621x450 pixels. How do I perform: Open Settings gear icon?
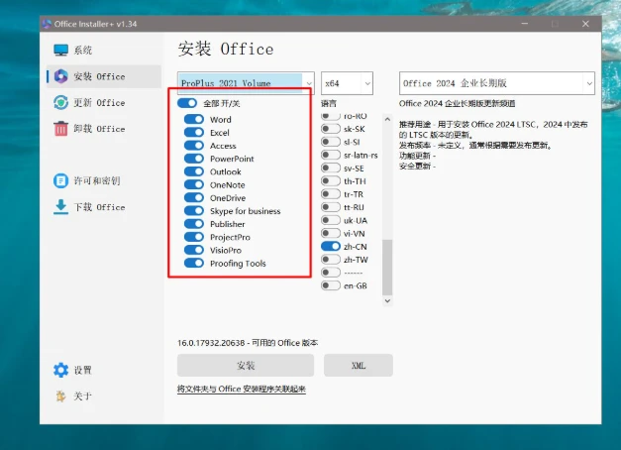coord(60,370)
